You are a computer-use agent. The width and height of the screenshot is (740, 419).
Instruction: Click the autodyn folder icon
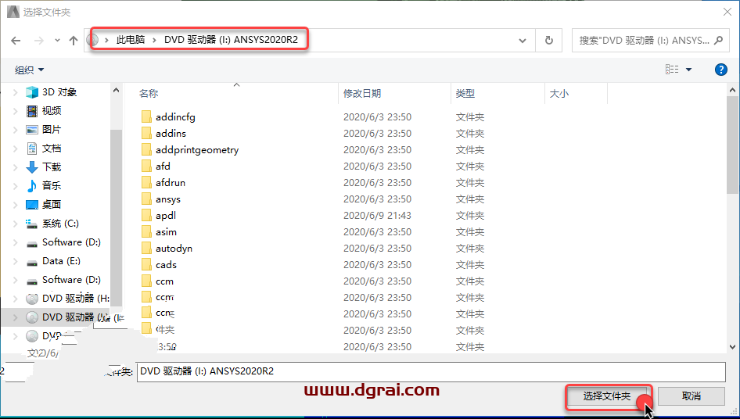tap(146, 248)
